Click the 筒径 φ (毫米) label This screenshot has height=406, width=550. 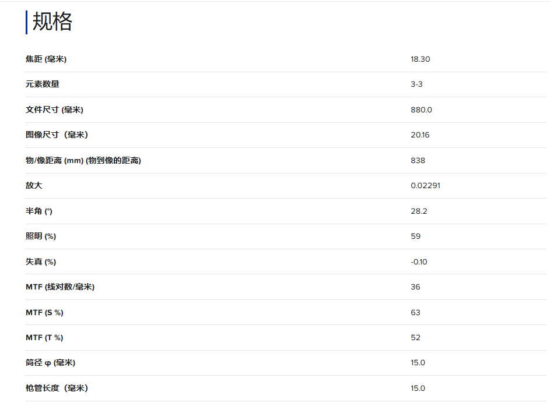pyautogui.click(x=50, y=363)
